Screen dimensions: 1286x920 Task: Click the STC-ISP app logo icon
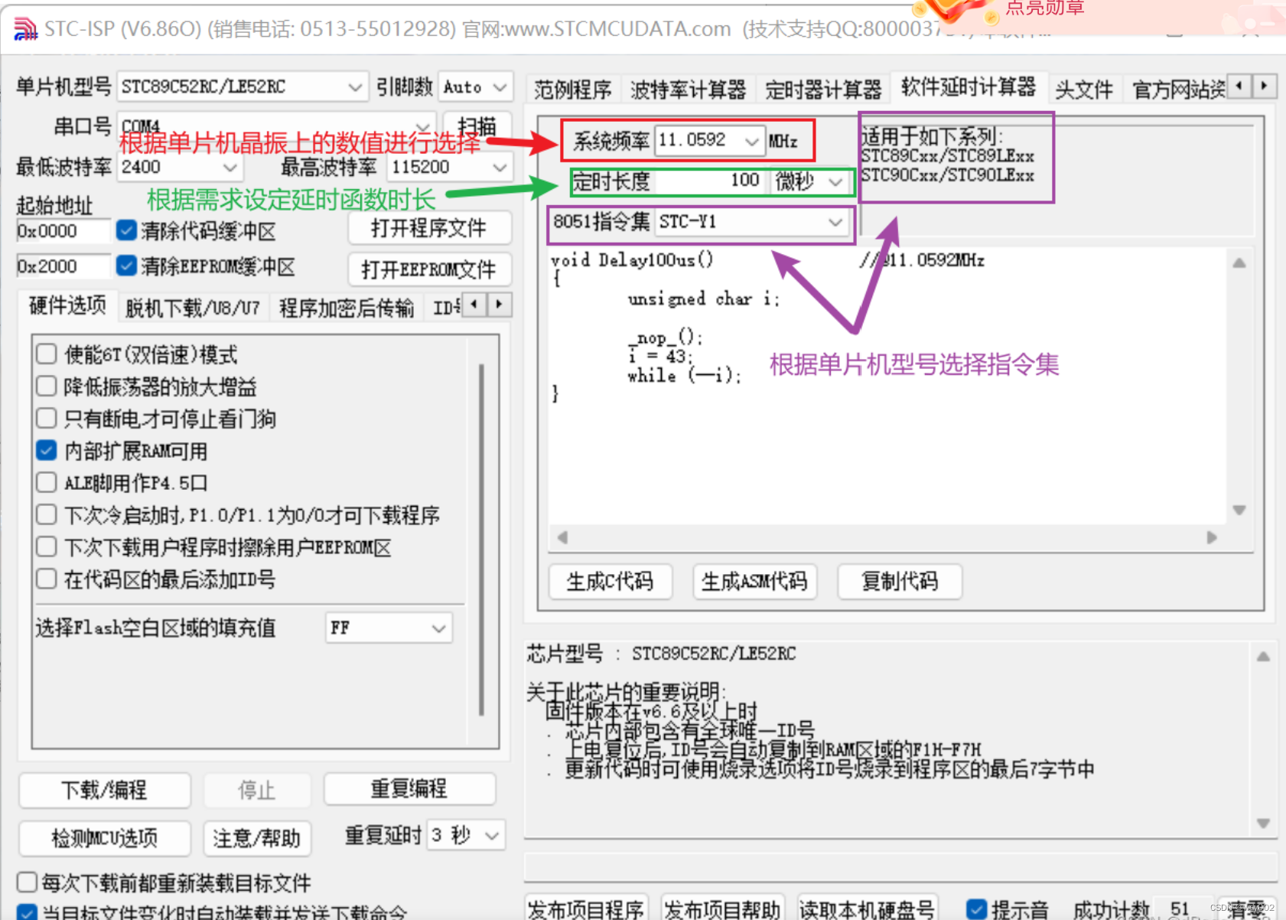coord(25,29)
